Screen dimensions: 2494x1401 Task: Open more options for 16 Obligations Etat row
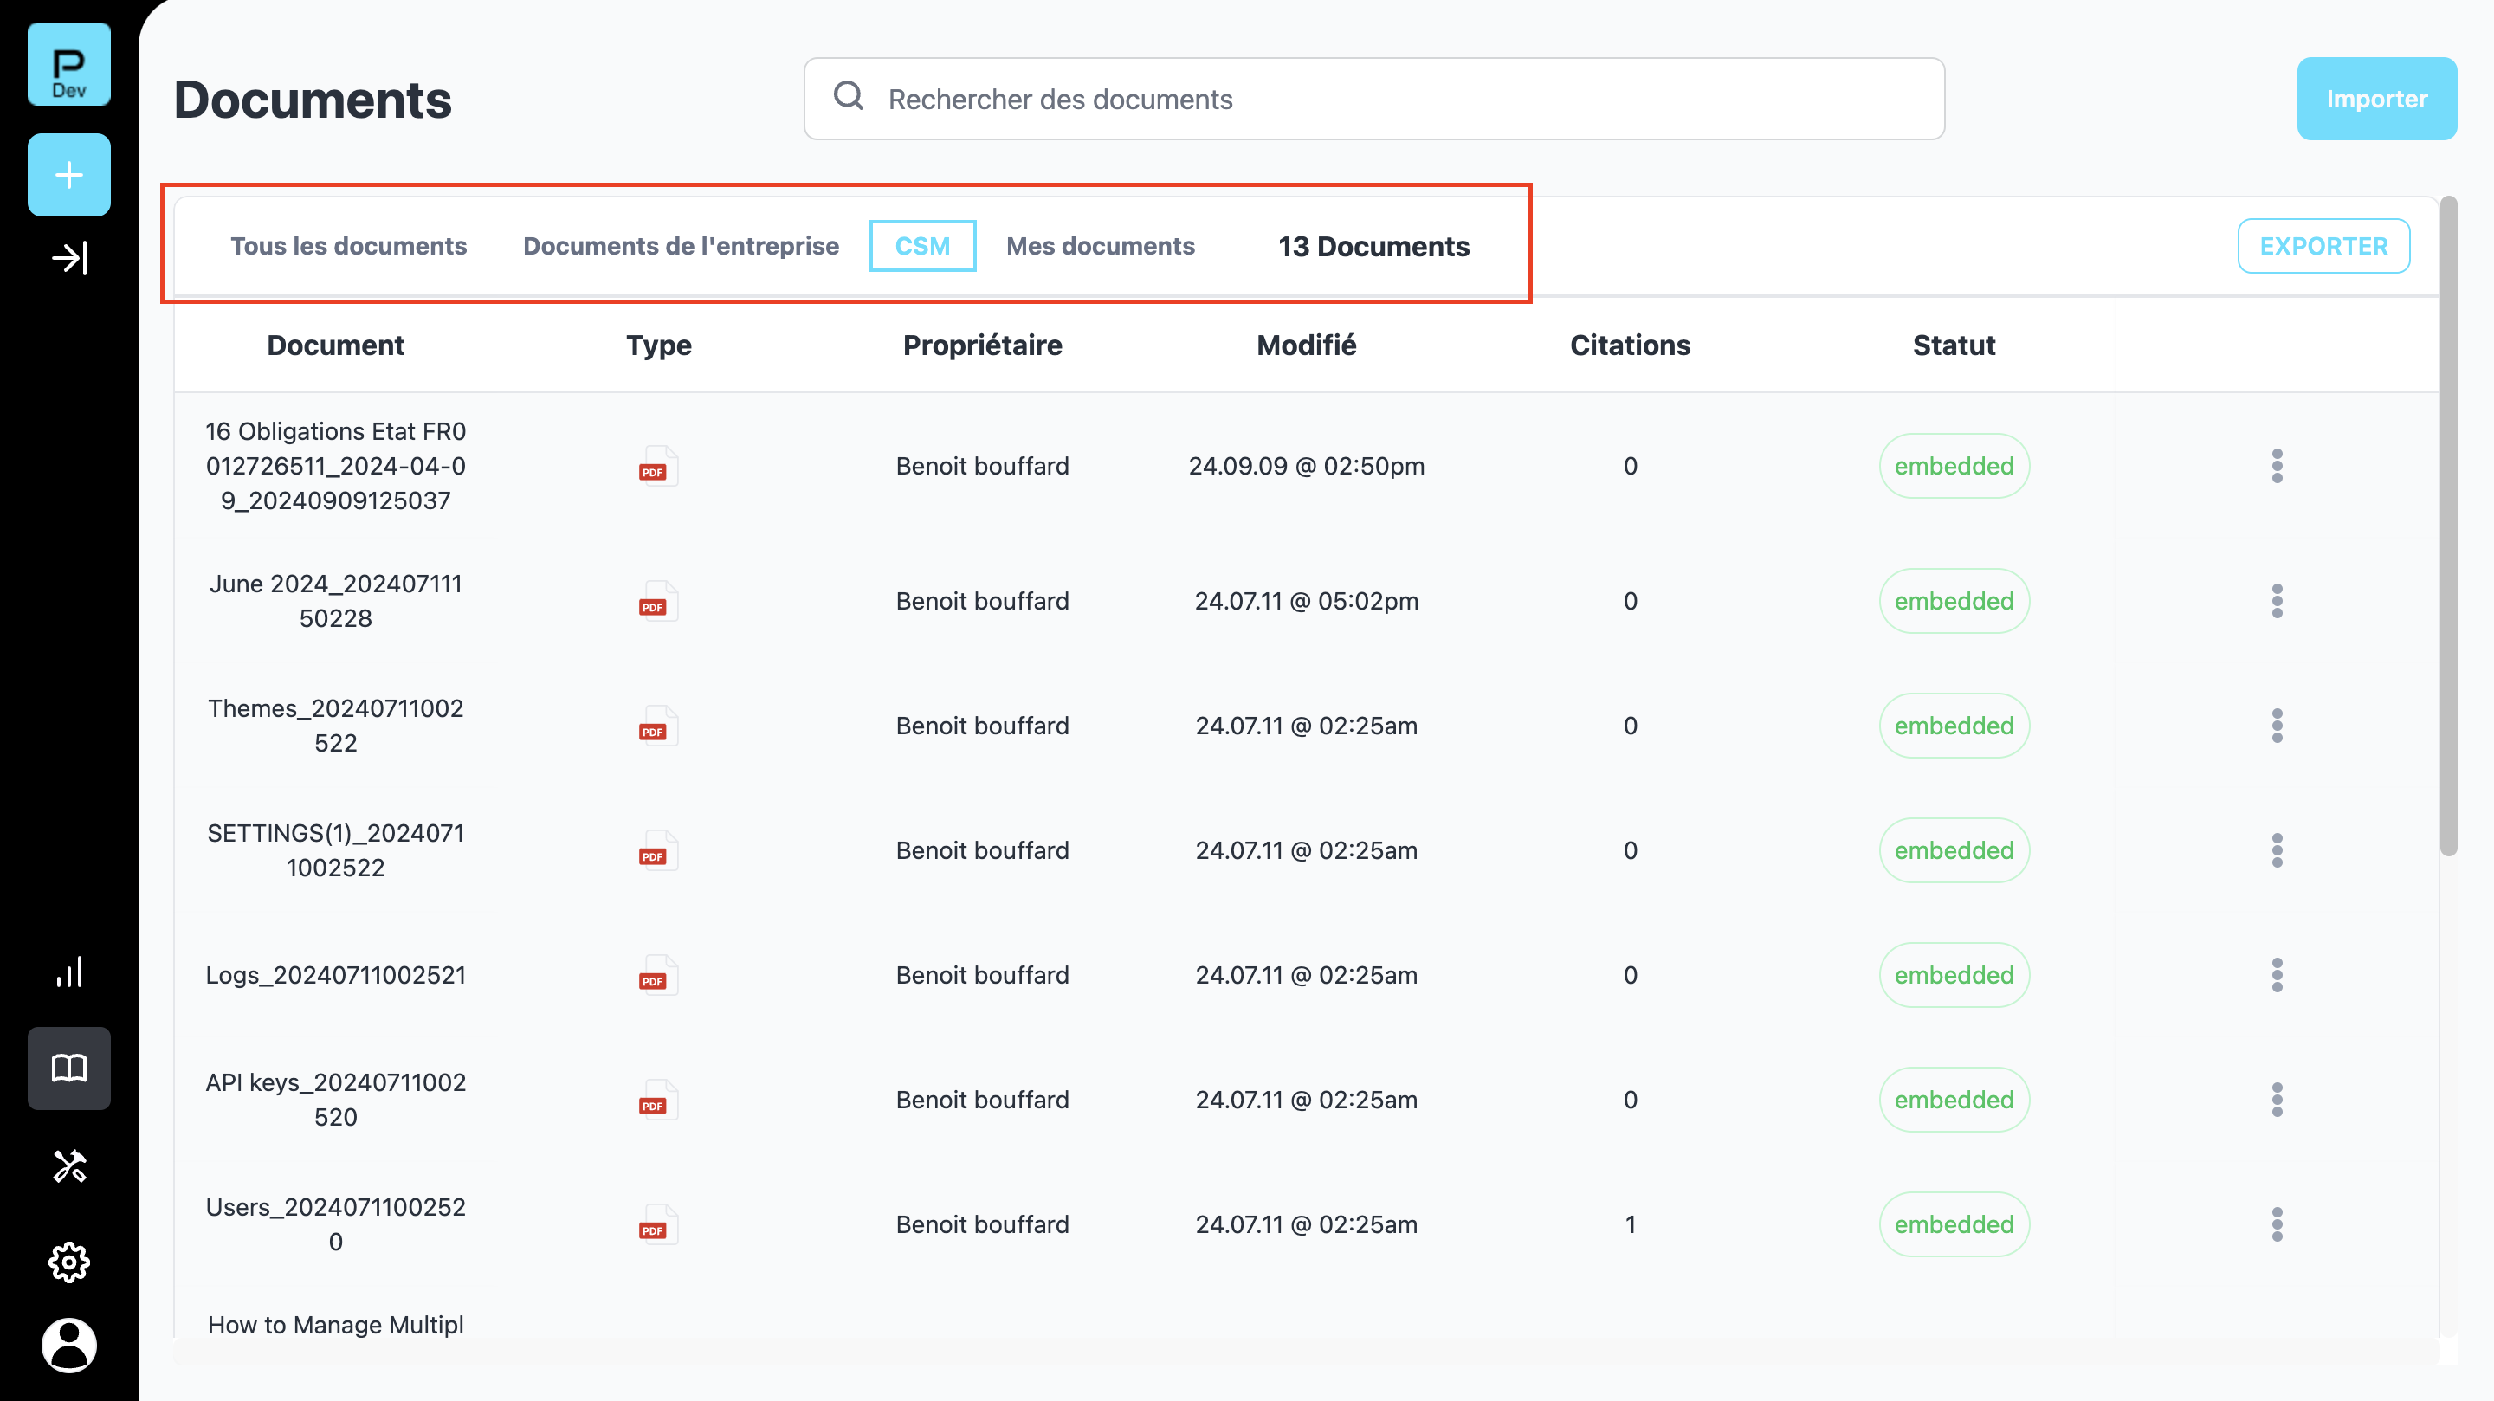[2278, 466]
